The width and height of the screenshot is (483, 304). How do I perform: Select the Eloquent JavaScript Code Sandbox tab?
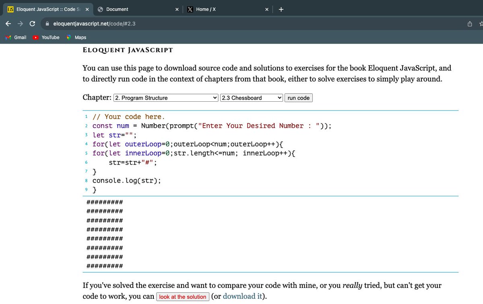point(47,9)
